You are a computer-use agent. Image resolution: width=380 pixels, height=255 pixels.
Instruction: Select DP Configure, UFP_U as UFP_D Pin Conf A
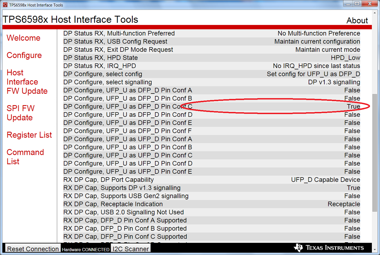pos(212,139)
